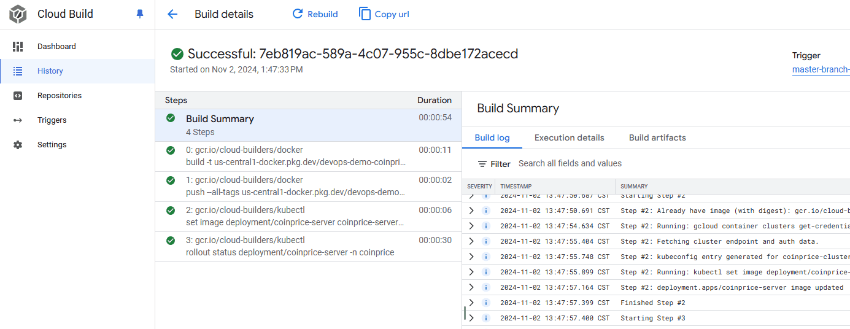
Task: Expand 'Fetching cluster endpoint' log entry
Action: (471, 241)
